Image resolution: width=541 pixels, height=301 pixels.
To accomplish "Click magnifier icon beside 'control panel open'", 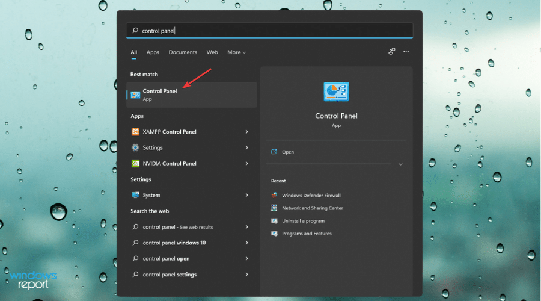I will click(136, 258).
